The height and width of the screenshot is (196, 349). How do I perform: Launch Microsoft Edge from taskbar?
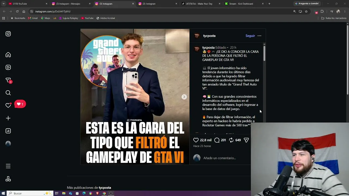point(84,193)
